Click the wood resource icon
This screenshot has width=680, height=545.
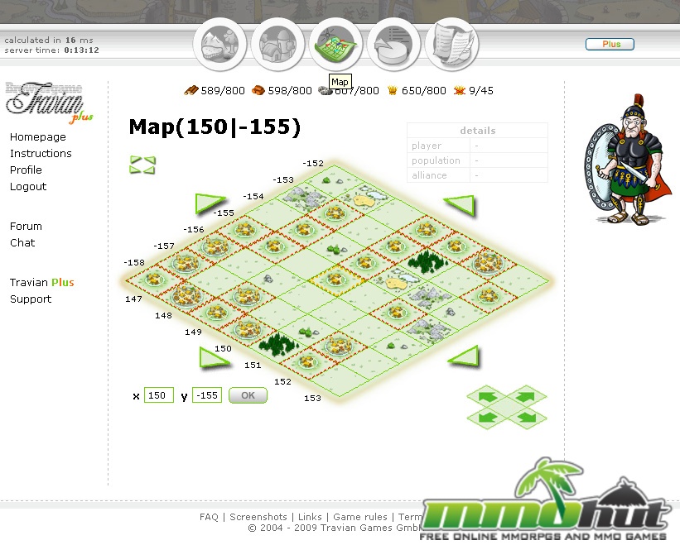tap(190, 90)
